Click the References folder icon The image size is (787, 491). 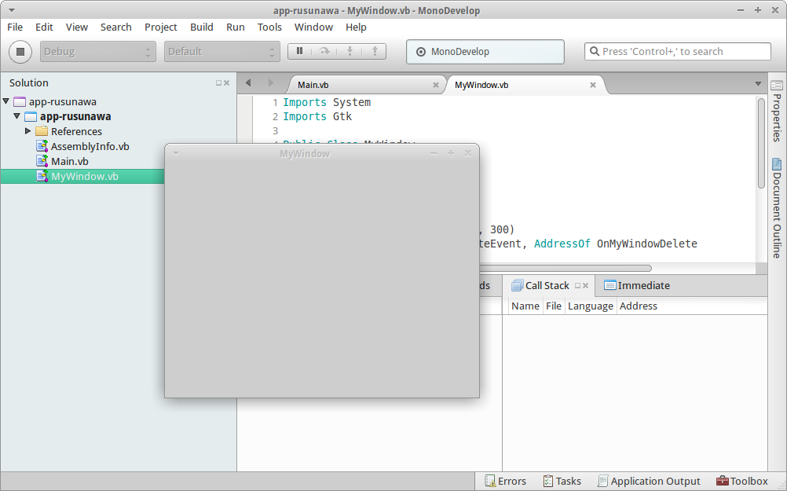tap(42, 131)
